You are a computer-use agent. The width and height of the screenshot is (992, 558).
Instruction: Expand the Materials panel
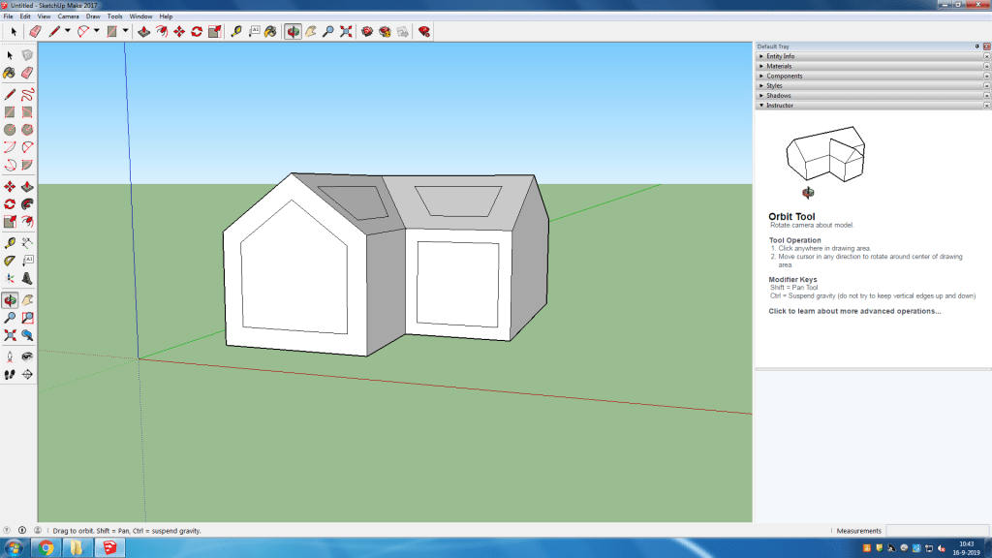(x=779, y=66)
